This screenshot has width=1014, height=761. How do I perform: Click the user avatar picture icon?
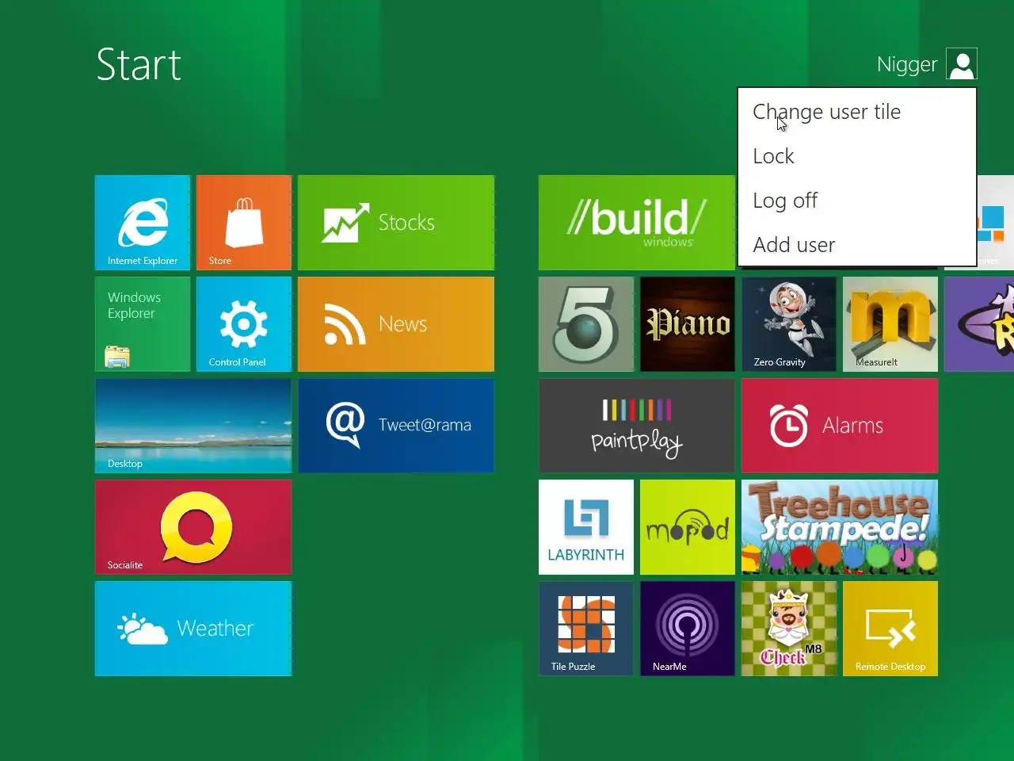[x=962, y=64]
